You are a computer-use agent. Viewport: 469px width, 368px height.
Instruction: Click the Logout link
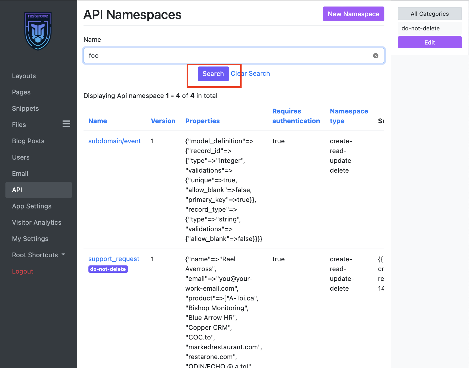coord(23,271)
